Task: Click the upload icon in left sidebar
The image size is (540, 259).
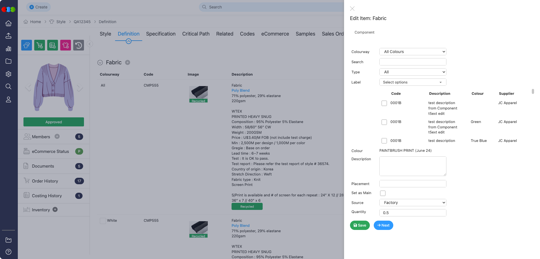Action: click(8, 36)
